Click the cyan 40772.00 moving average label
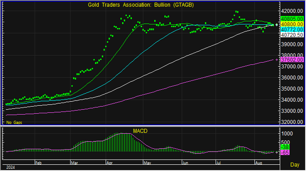The image size is (306, 171). tap(292, 30)
